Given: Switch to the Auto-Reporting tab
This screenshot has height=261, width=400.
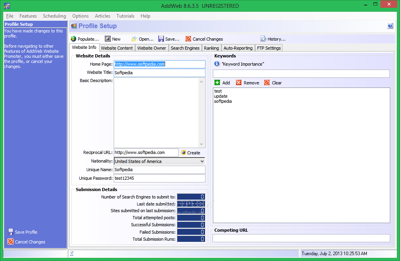Looking at the screenshot, I should point(238,48).
